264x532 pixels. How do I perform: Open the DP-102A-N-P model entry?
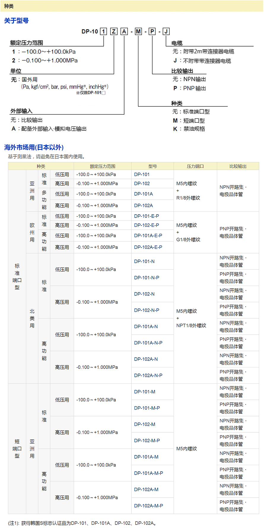[x=148, y=375]
